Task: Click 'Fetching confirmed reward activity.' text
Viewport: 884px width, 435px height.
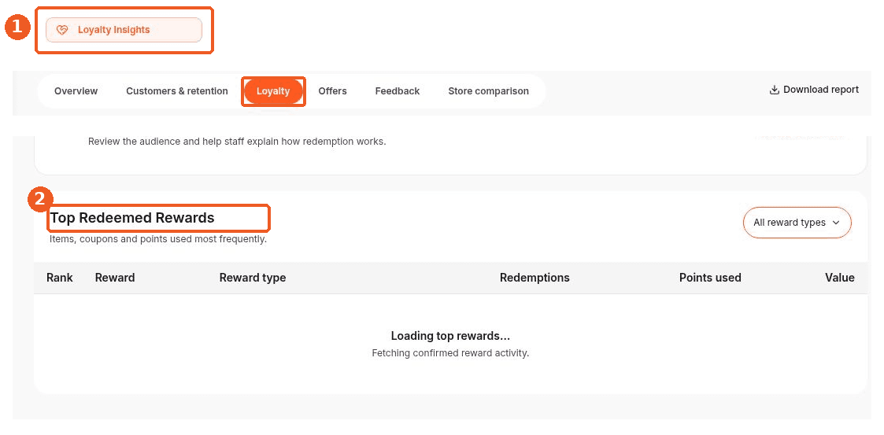Action: [x=450, y=353]
